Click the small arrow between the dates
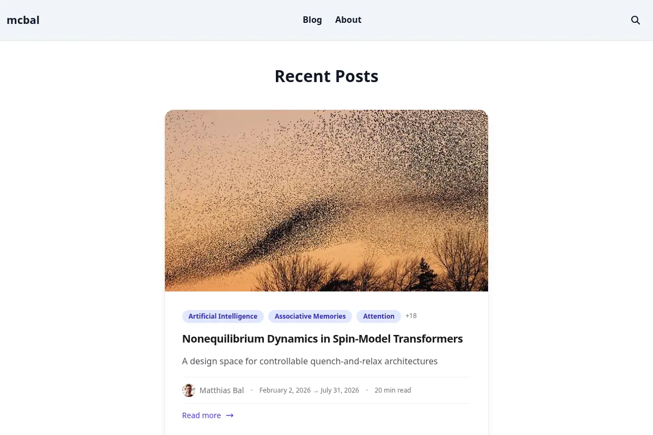The width and height of the screenshot is (653, 435). 316,391
